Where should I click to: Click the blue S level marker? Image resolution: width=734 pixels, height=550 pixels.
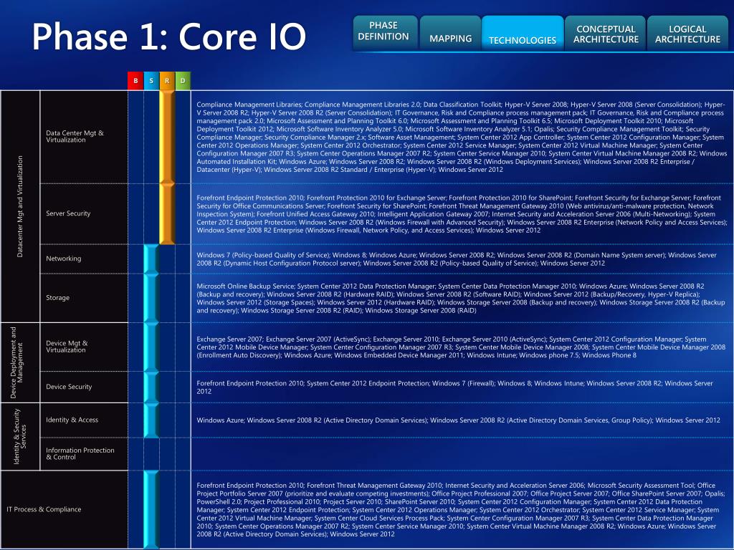coord(151,80)
